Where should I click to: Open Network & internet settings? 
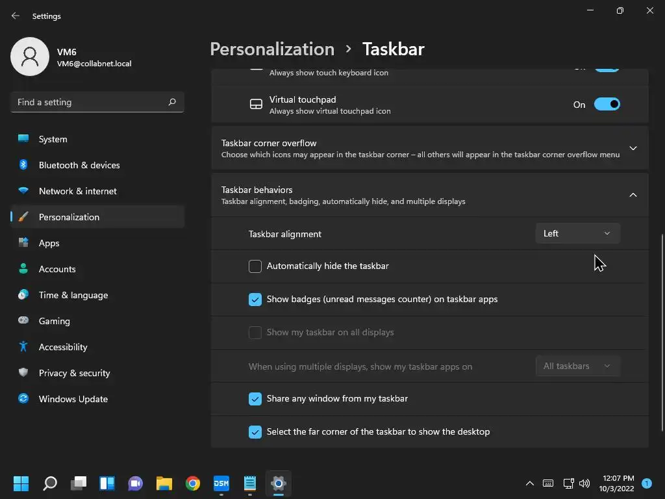97,190
